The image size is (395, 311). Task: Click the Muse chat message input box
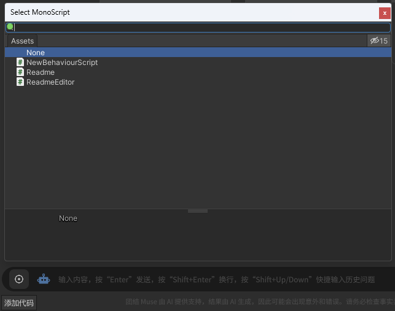pyautogui.click(x=216, y=279)
